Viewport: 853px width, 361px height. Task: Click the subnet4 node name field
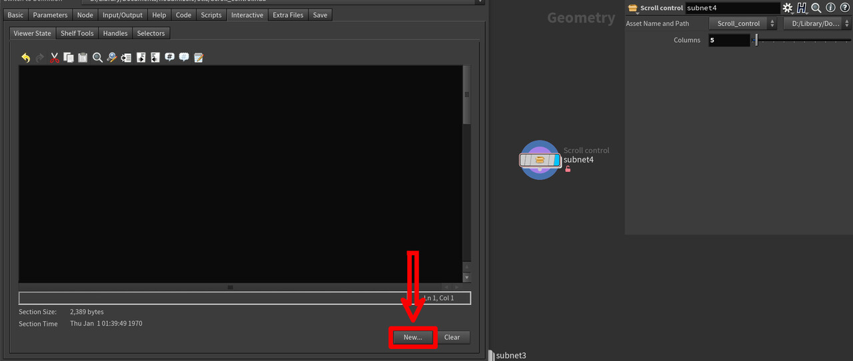pyautogui.click(x=732, y=8)
